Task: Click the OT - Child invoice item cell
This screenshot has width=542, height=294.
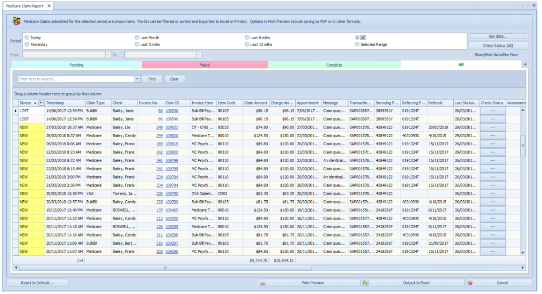Action: (x=203, y=127)
